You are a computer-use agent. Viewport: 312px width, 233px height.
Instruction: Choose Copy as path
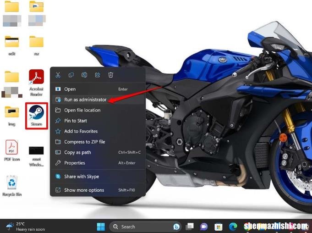click(x=98, y=152)
